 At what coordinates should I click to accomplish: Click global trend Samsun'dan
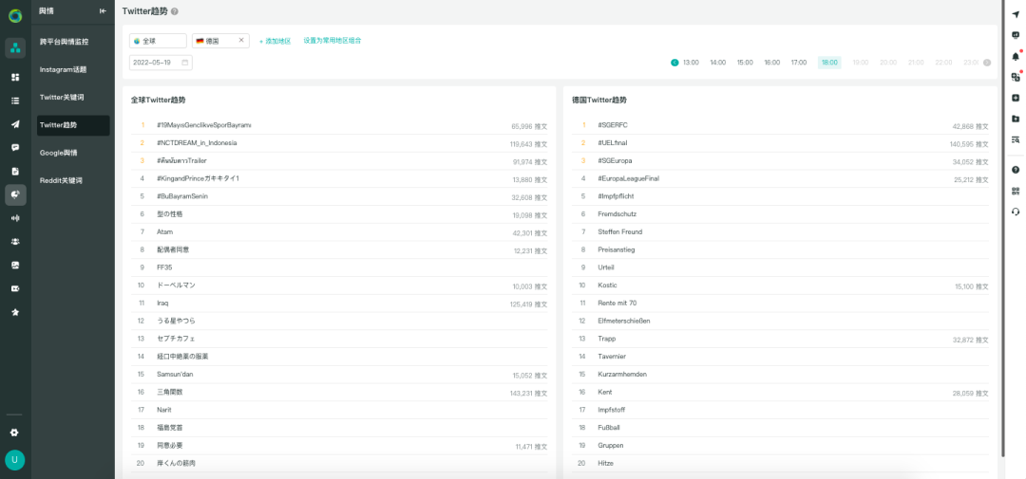175,375
